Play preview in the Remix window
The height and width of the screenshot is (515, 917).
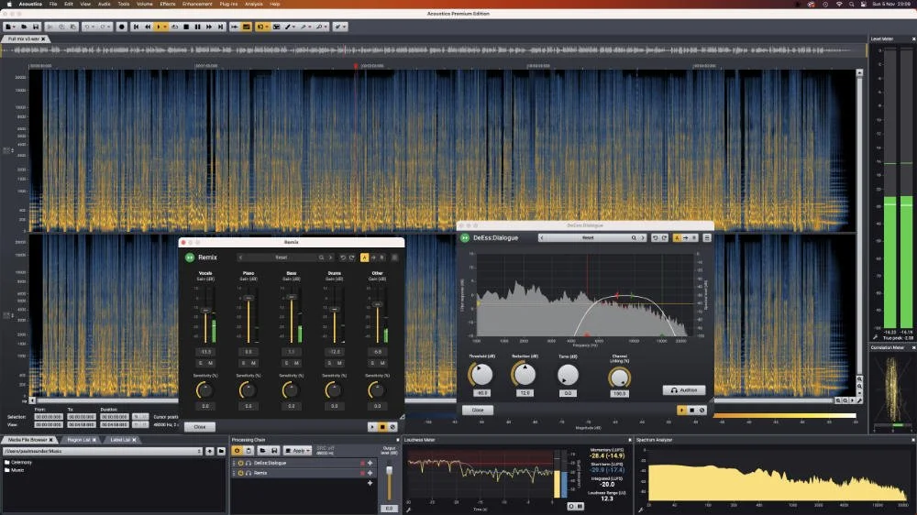(372, 427)
